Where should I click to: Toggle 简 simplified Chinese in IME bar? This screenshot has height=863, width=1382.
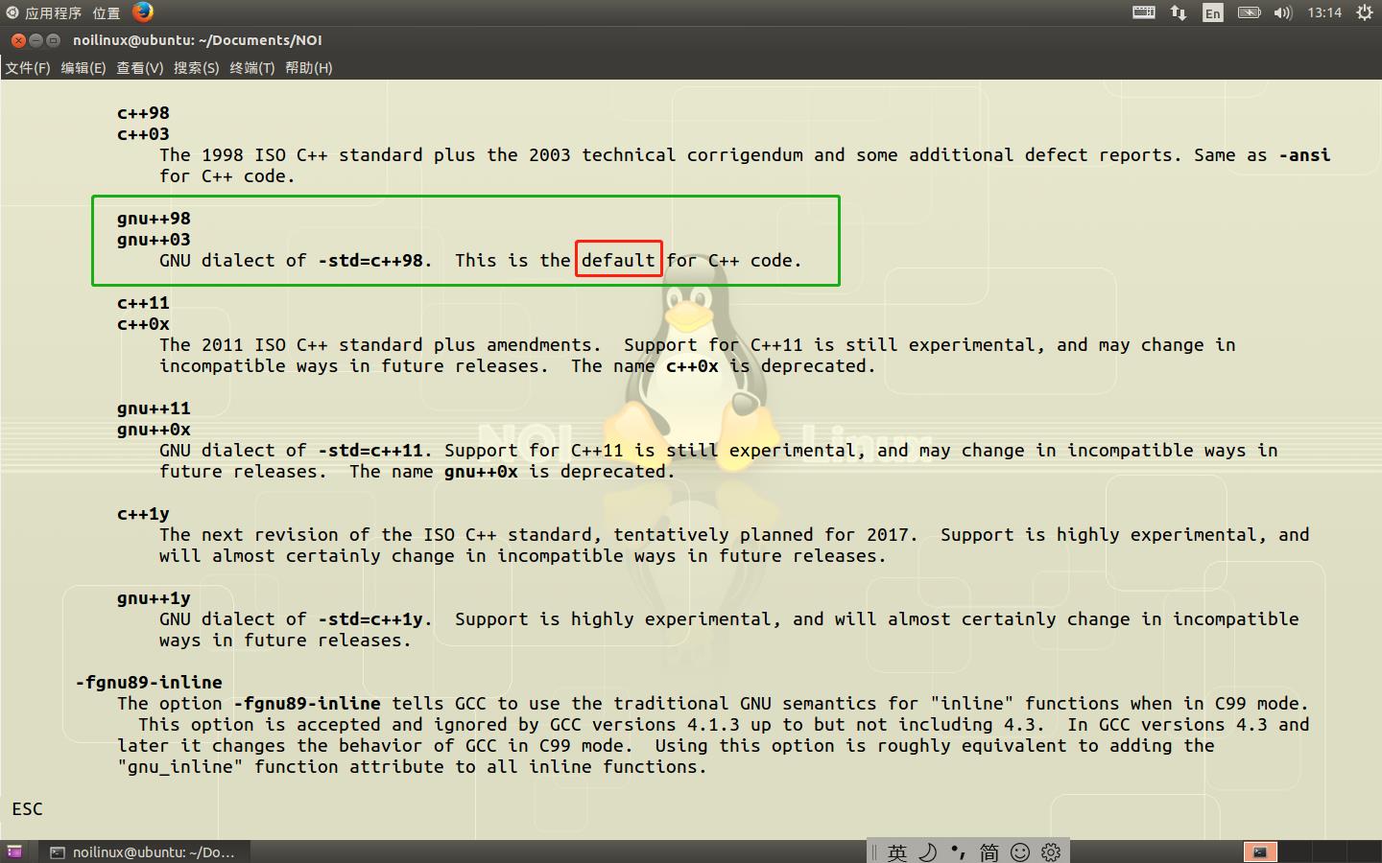point(989,851)
